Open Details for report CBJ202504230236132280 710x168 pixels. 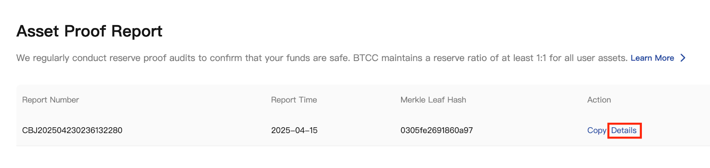coord(624,130)
